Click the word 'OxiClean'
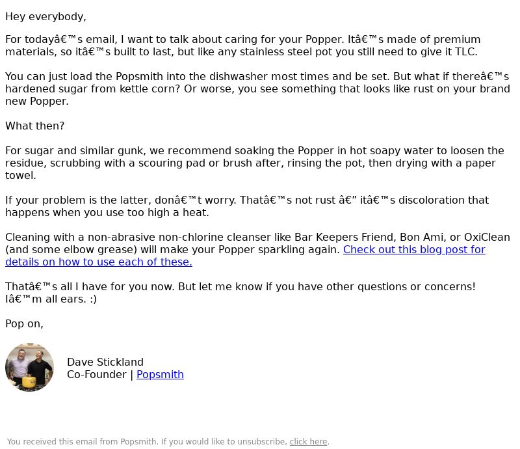Screen dimensions: 520x449 point(487,237)
